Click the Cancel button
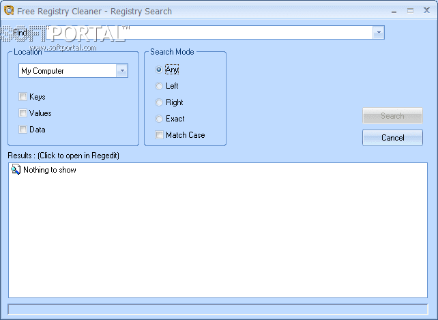Image resolution: width=438 pixels, height=320 pixels. 392,138
